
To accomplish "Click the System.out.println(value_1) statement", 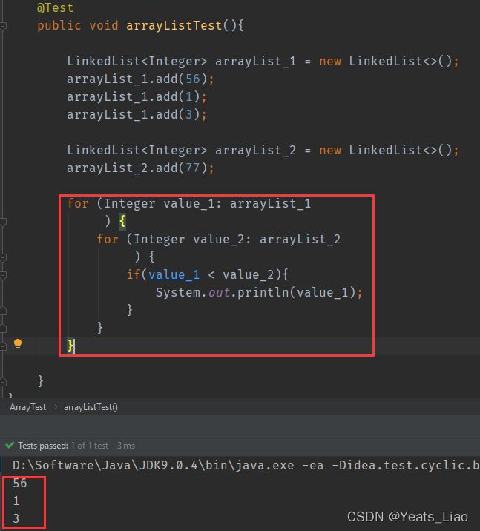I will tap(259, 292).
